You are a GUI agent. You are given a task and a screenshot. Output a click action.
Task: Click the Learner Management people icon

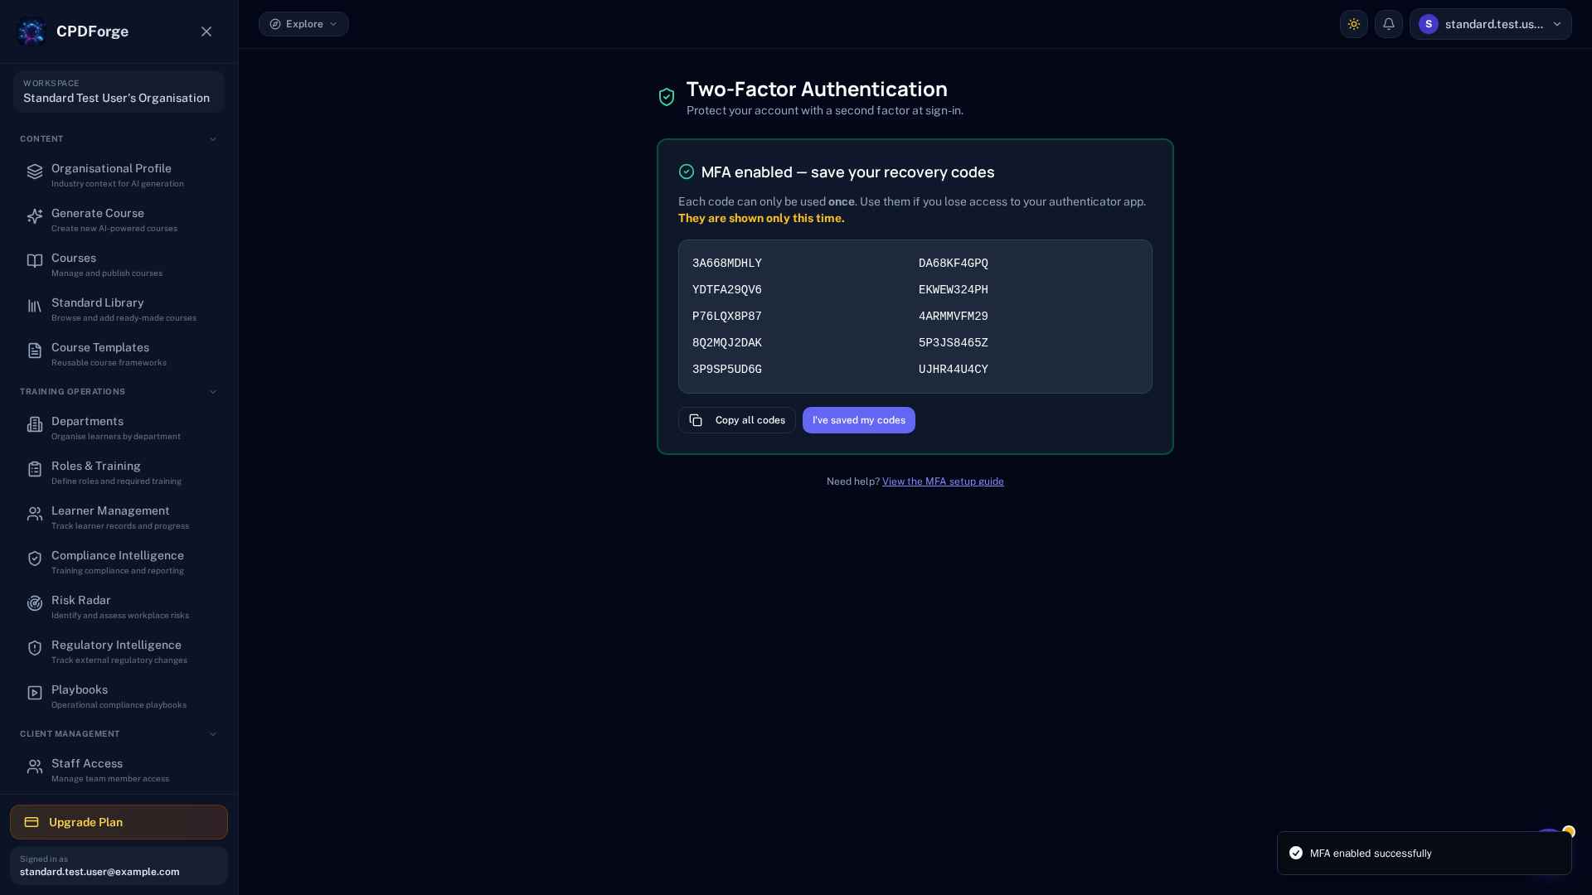(x=35, y=514)
